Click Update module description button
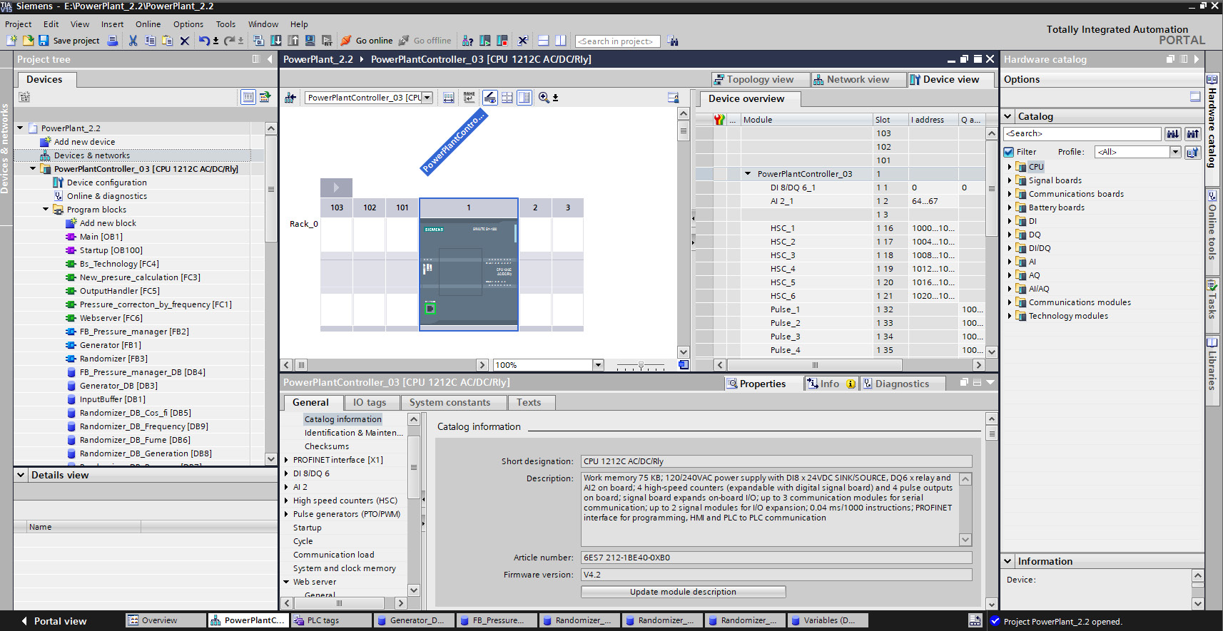Image resolution: width=1223 pixels, height=631 pixels. pyautogui.click(x=683, y=592)
